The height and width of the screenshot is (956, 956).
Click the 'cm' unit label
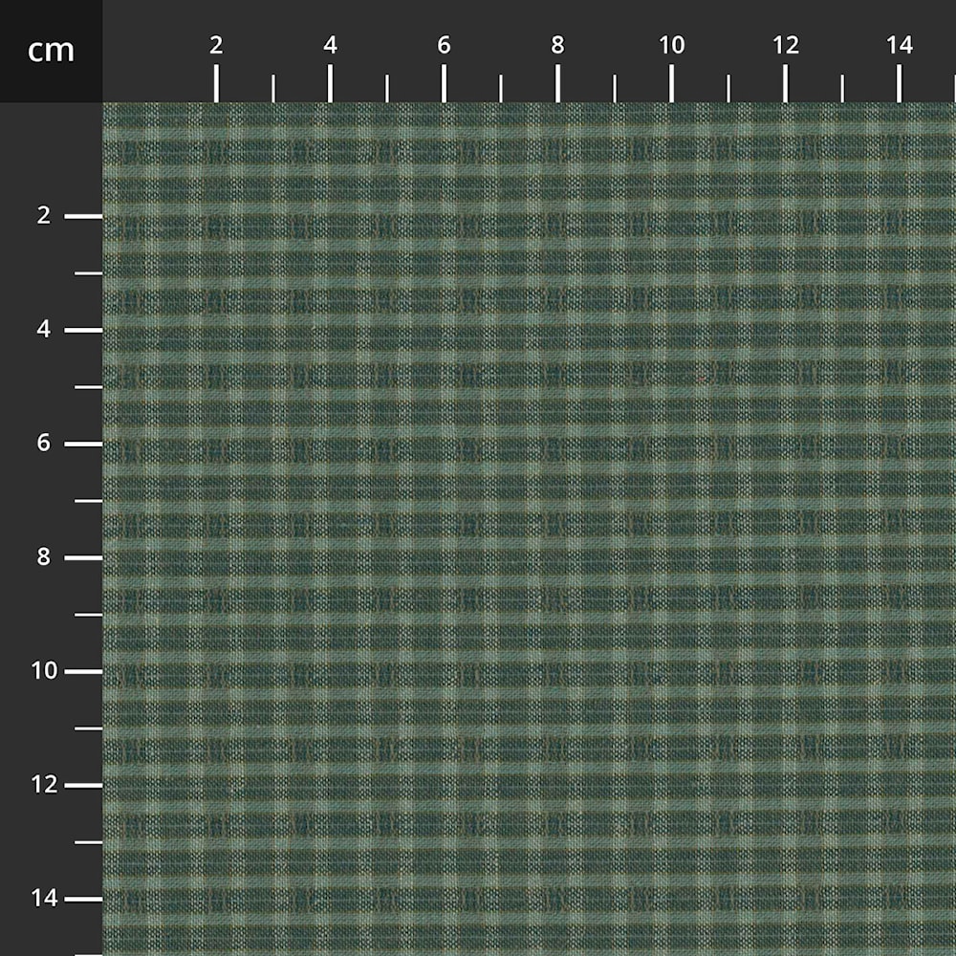pos(51,51)
